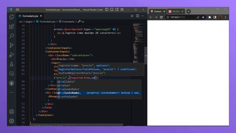Run the file with play button
Screen dimensions: 236x133
coord(132,16)
